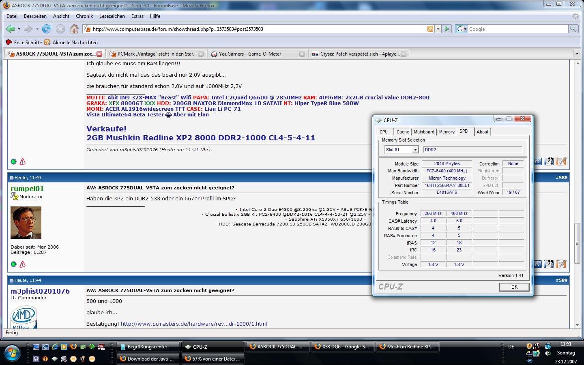
Task: Click the page vertical scrollbar thumb
Action: pyautogui.click(x=577, y=244)
